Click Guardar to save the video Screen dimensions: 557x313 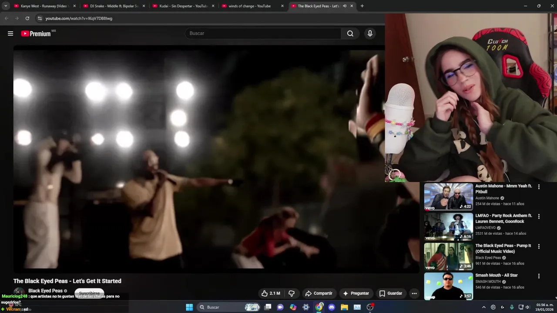(391, 293)
